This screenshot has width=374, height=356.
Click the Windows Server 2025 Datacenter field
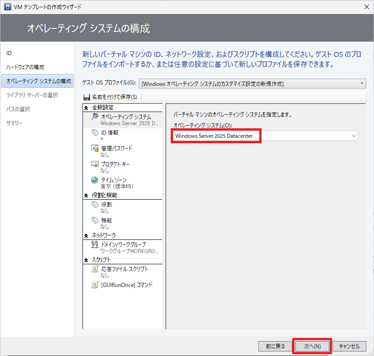[x=265, y=136]
